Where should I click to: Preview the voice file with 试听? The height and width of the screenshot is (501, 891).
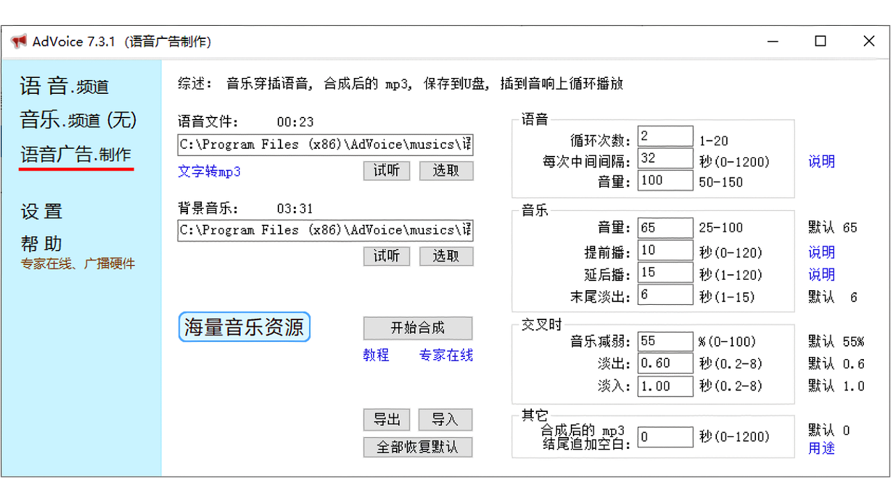click(x=386, y=170)
